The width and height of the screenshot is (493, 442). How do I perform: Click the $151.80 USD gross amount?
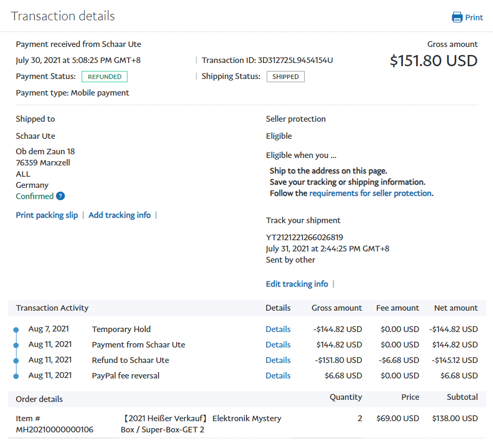(433, 61)
